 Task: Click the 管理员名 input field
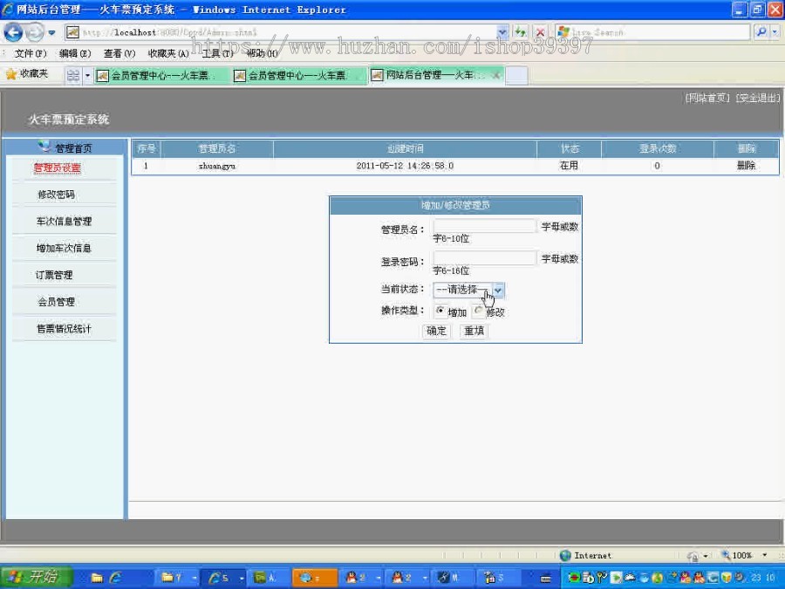pos(485,226)
